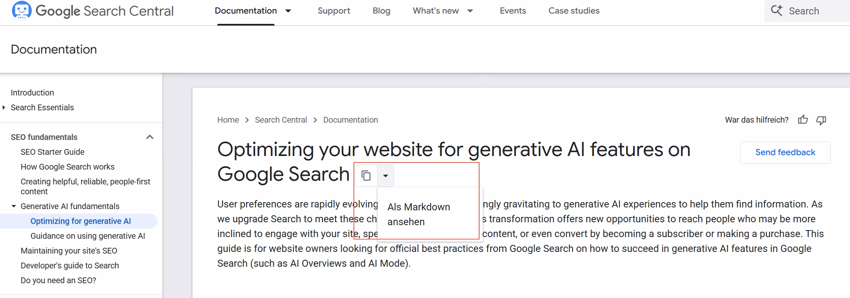Viewport: 850px width, 298px height.
Task: Select Optimizing for generative AI item
Action: click(80, 221)
